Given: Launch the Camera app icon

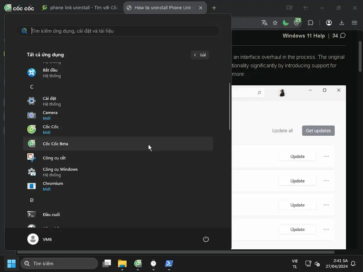Looking at the screenshot, I should [x=32, y=115].
